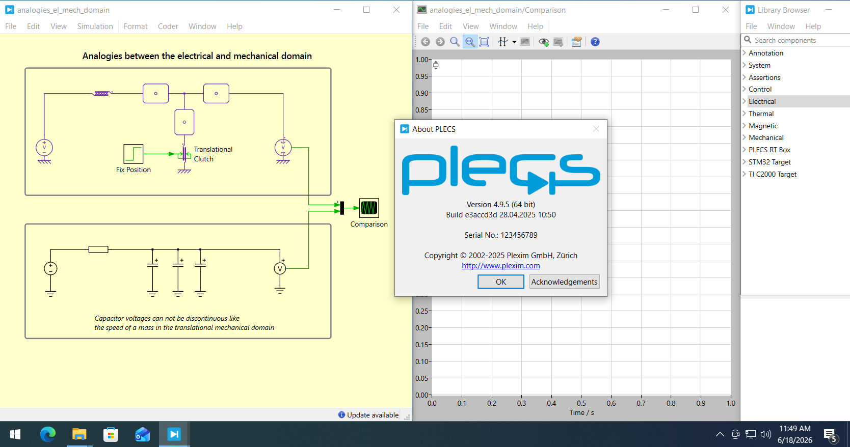
Task: Select the translational spring component
Action: [x=101, y=93]
